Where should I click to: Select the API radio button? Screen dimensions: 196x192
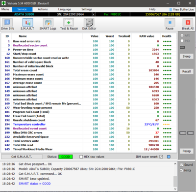point(182,35)
